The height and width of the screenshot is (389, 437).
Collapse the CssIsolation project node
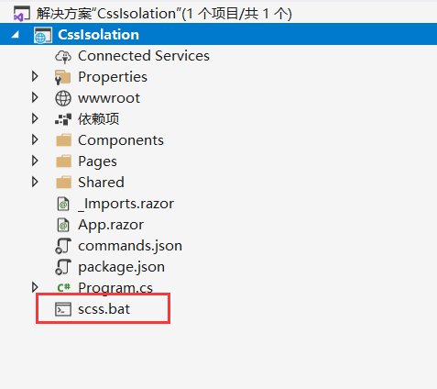(x=16, y=35)
